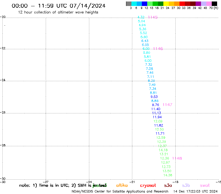Click the wave height value 11.71
The height and width of the screenshot is (194, 221).
click(x=160, y=133)
